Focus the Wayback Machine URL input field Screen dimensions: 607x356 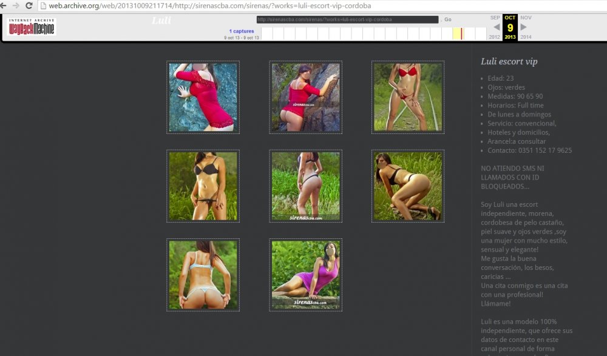coord(347,19)
